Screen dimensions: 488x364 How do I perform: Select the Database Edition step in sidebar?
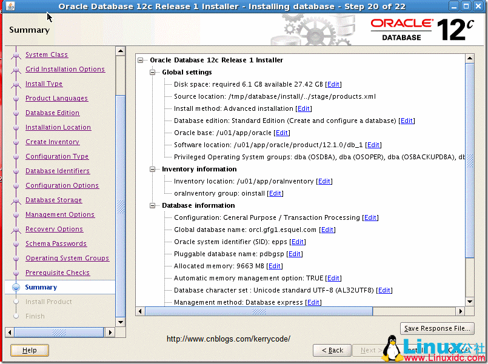(53, 113)
